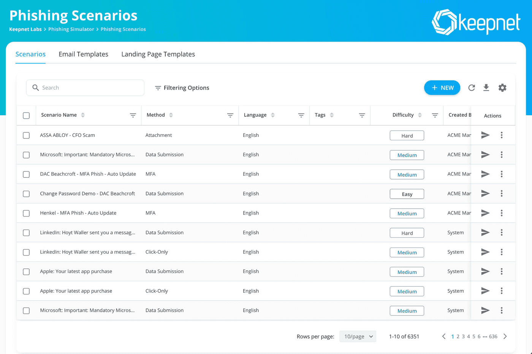Click Phishing Scenarios breadcrumb
Image resolution: width=532 pixels, height=354 pixels.
[x=123, y=29]
